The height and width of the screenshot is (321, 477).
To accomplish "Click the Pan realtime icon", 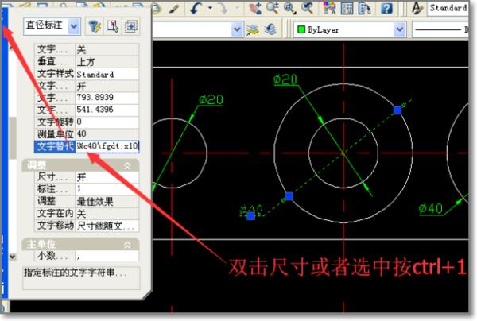I will point(255,8).
